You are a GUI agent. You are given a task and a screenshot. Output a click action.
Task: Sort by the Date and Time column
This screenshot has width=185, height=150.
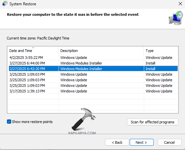tap(33, 51)
